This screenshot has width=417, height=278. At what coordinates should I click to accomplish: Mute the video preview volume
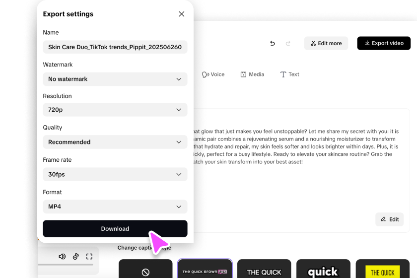point(62,257)
